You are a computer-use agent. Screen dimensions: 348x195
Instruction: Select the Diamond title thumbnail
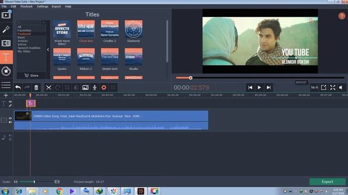point(133,29)
